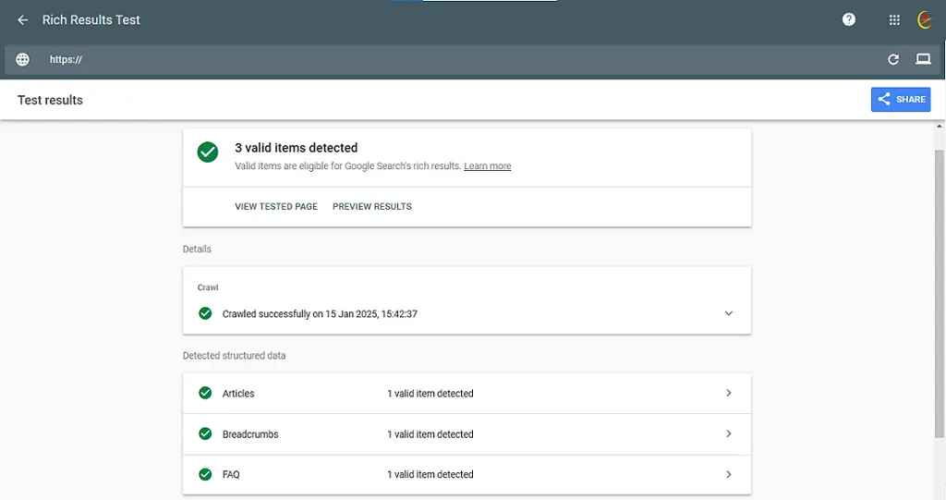The image size is (946, 500).
Task: Click the page vertical scrollbar
Action: coord(940,293)
